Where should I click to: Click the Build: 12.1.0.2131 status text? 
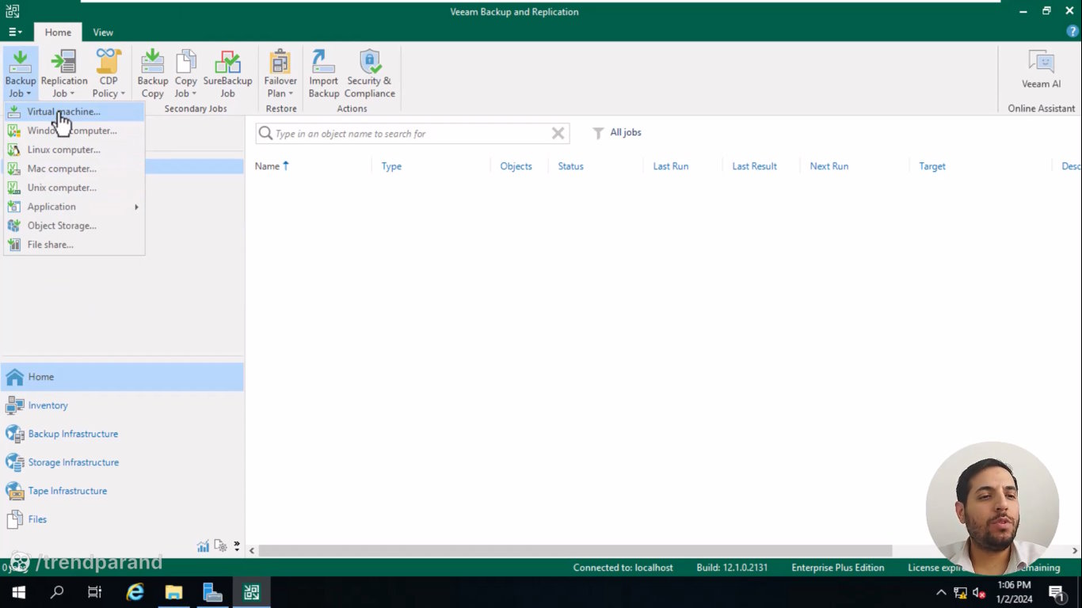(x=732, y=568)
